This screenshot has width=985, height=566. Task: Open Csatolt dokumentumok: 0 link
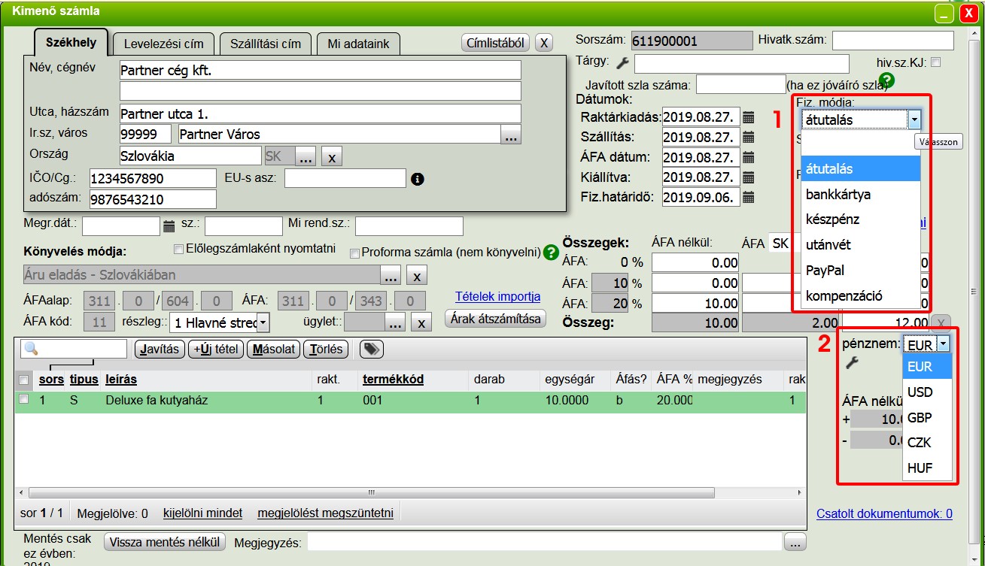(885, 514)
